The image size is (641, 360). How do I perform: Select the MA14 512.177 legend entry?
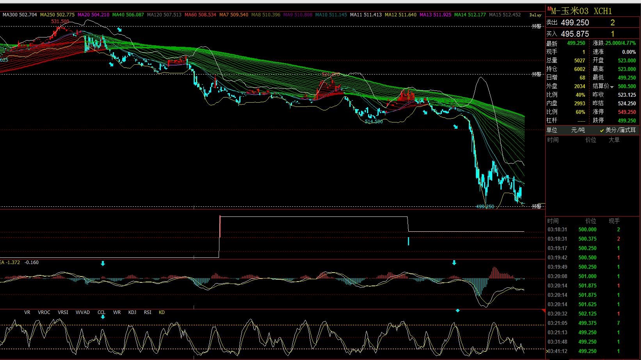(x=470, y=15)
